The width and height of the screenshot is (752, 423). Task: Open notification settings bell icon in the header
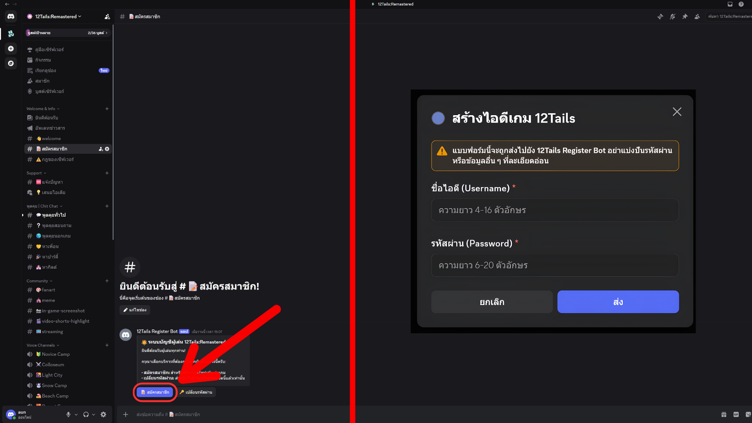pyautogui.click(x=673, y=16)
